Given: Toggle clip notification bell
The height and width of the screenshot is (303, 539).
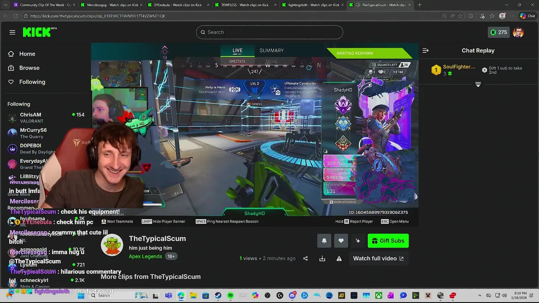Looking at the screenshot, I should (x=324, y=241).
